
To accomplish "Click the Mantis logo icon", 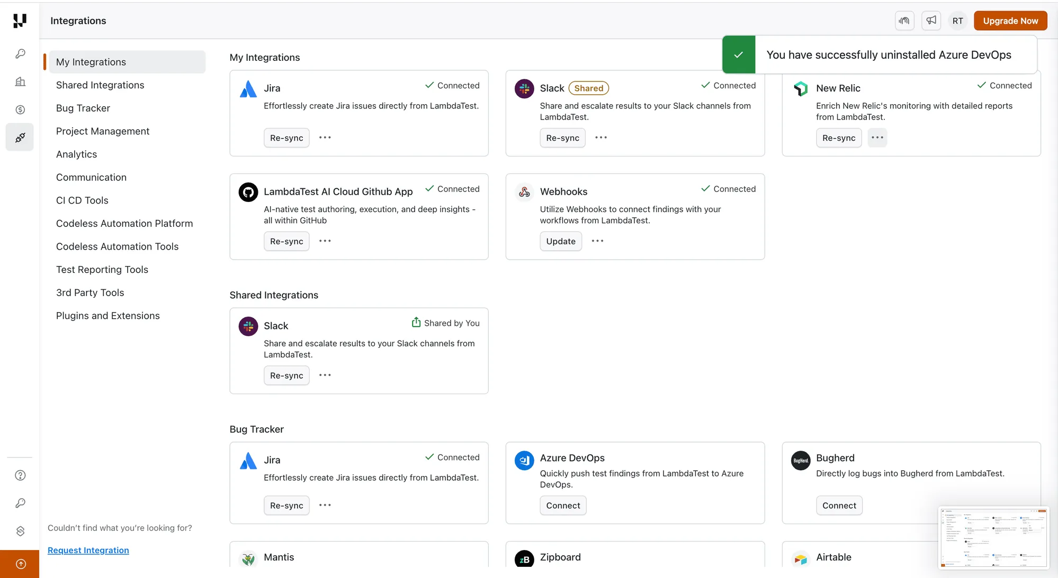I will click(248, 559).
